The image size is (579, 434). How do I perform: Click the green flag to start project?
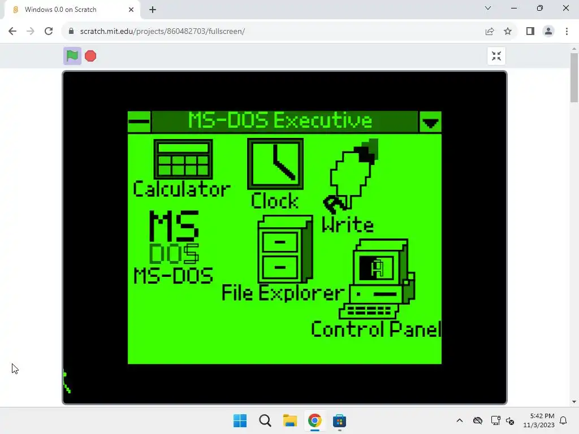pos(72,56)
